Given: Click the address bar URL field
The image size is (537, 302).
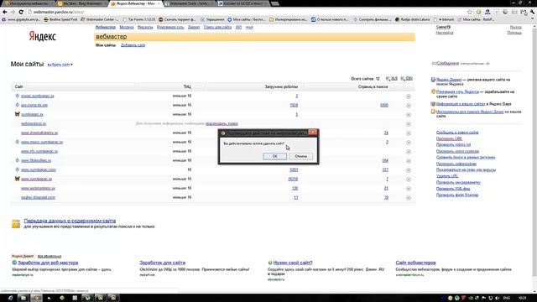Looking at the screenshot, I should (x=247, y=12).
